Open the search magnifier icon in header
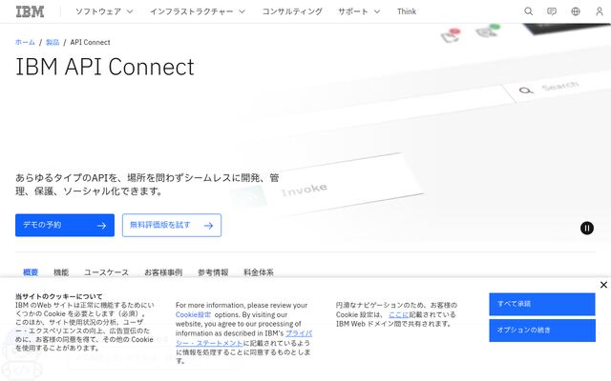Screen dimensions: 611x381 pyautogui.click(x=528, y=11)
